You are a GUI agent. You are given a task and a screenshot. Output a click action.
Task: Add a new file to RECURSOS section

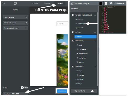pyautogui.click(x=95, y=67)
